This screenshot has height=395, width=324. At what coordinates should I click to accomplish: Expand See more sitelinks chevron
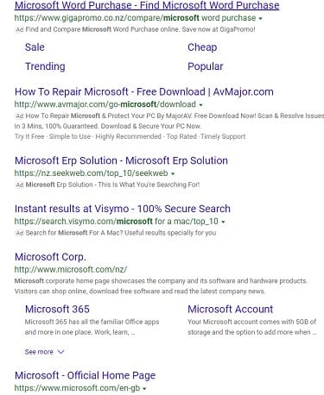click(x=61, y=352)
